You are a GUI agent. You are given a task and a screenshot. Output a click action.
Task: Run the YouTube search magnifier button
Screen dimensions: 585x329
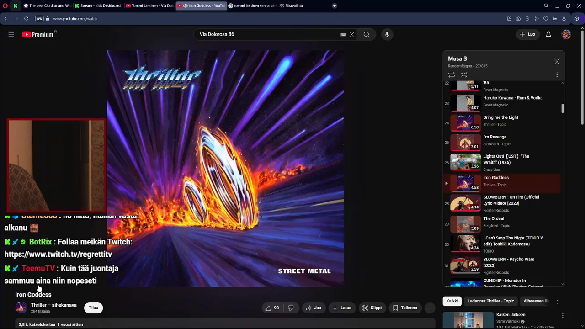tap(367, 34)
